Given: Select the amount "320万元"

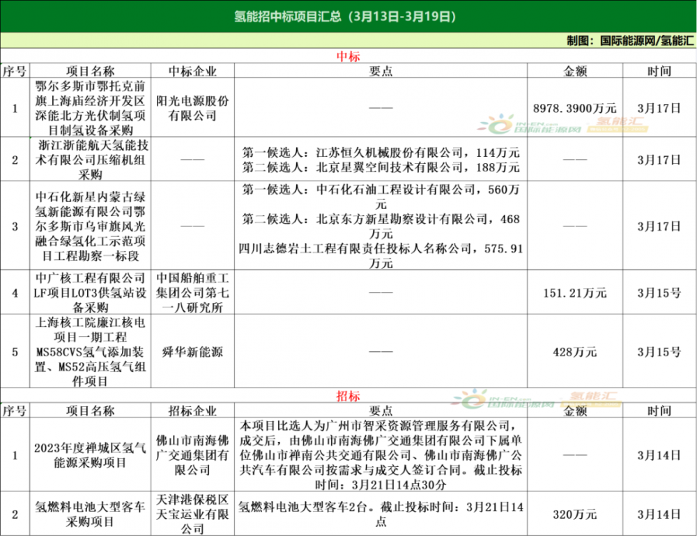Looking at the screenshot, I should 575,514.
